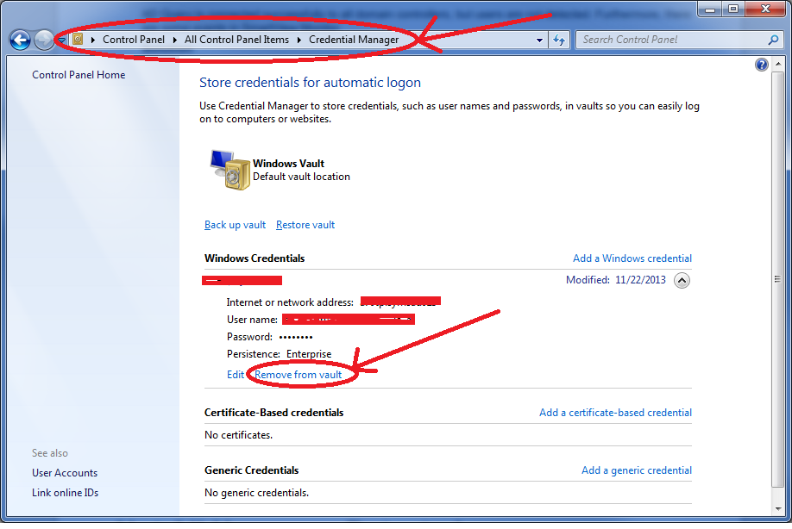
Task: Minimize the Credential Manager window
Action: (x=710, y=9)
